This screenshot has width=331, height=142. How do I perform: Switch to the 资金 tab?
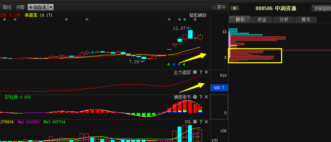click(262, 20)
